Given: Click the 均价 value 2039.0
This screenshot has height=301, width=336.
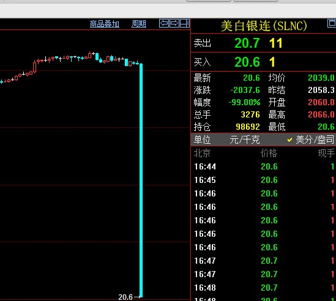Looking at the screenshot, I should (321, 78).
